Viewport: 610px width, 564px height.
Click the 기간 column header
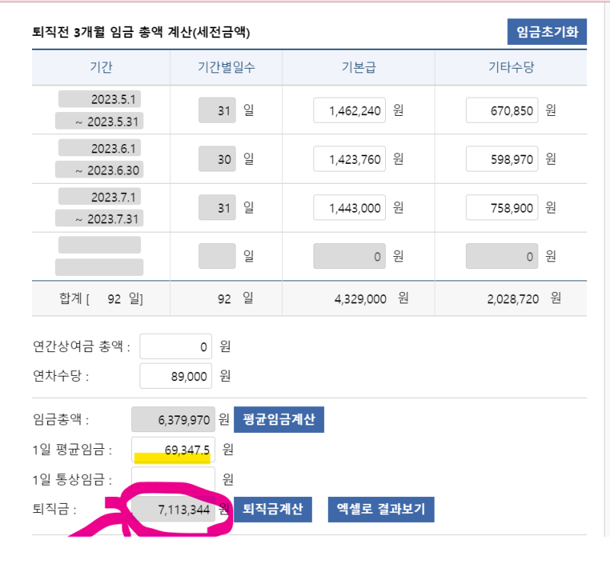pos(101,67)
